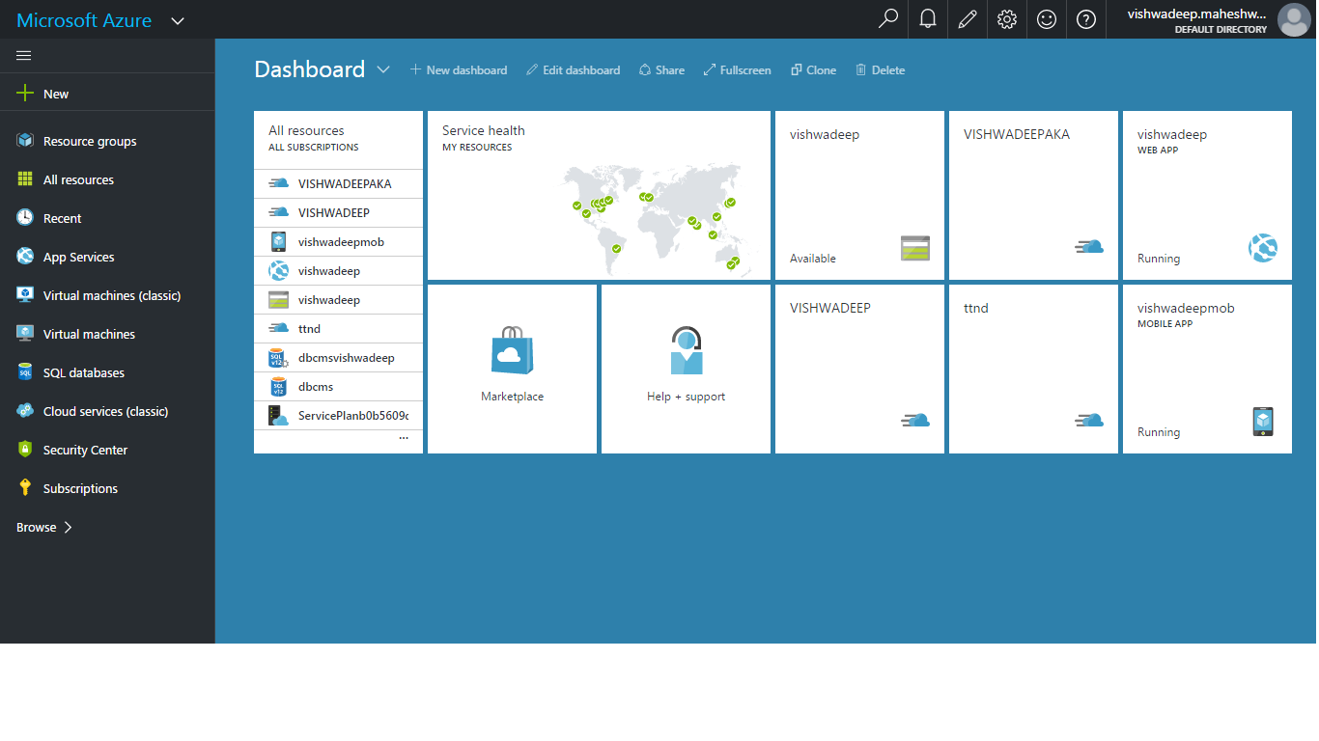Click the web app globe icon on vishwadeep tile
Viewport: 1319px width, 741px height.
(1263, 249)
